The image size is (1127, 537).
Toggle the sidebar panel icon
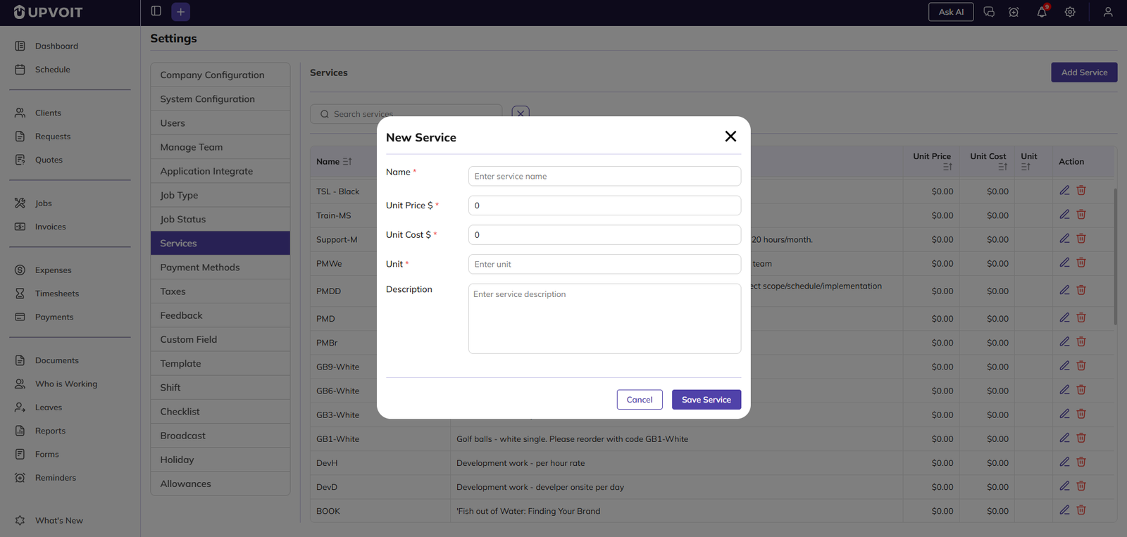pyautogui.click(x=156, y=11)
